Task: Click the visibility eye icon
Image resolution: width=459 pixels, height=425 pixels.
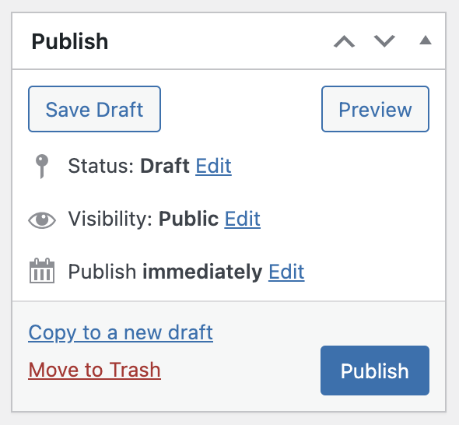Action: pos(42,220)
